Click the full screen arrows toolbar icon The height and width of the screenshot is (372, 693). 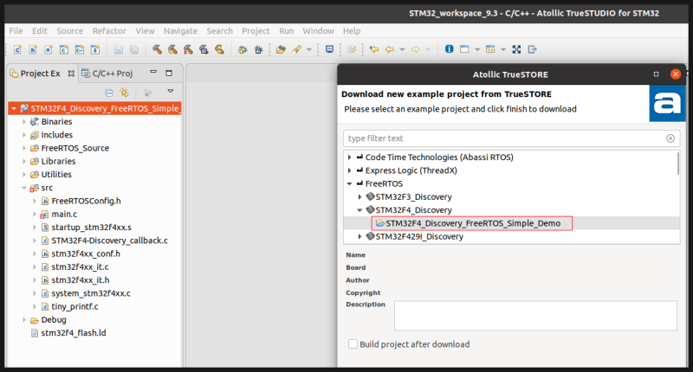[516, 49]
